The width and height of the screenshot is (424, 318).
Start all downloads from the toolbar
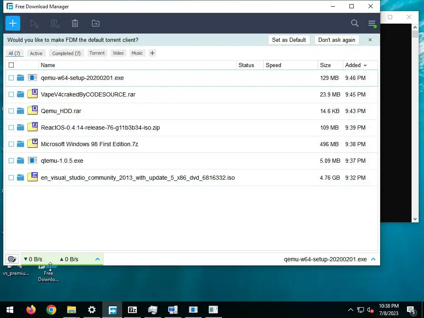coord(34,24)
